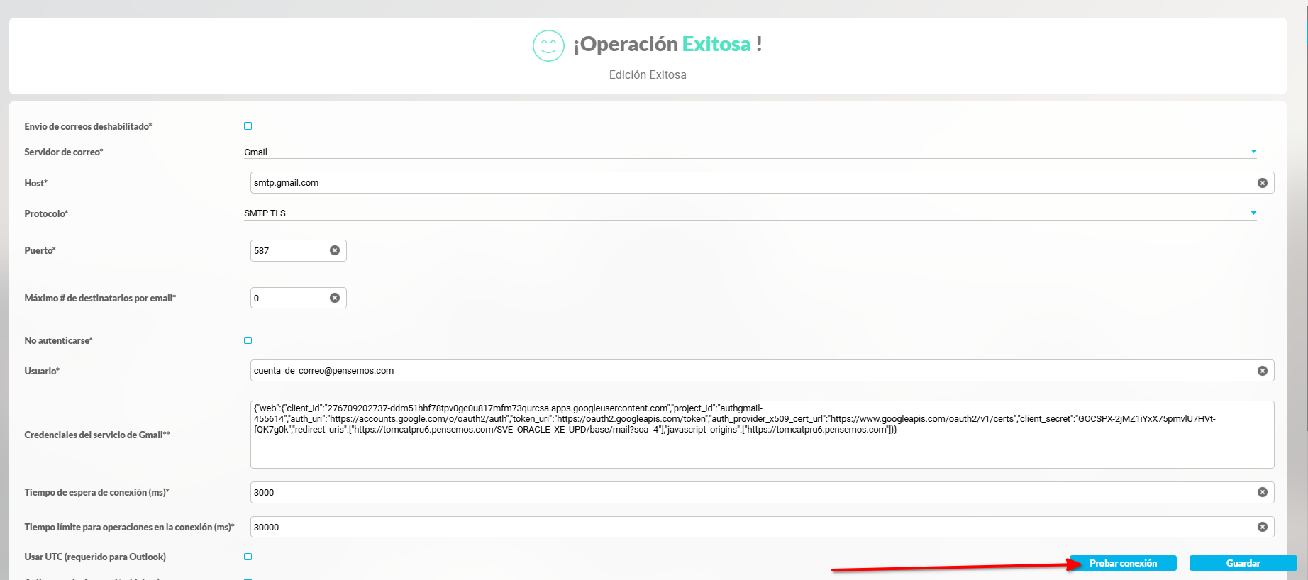The image size is (1308, 580).
Task: Clear the Máximo destinatarios field using X icon
Action: (334, 298)
